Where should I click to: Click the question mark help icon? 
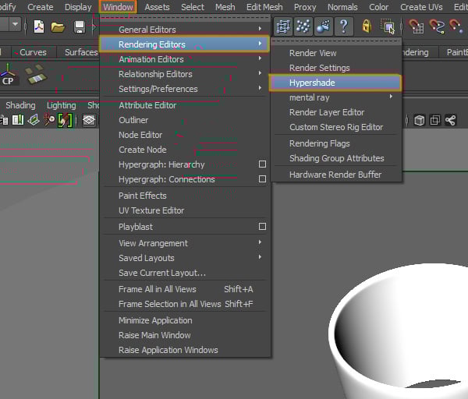click(x=344, y=26)
